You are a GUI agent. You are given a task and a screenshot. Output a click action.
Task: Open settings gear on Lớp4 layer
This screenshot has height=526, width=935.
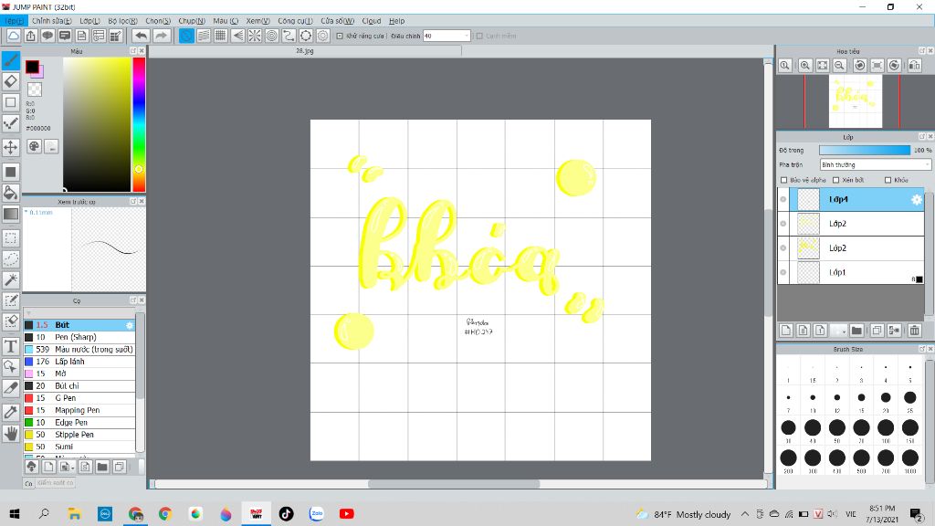point(917,200)
